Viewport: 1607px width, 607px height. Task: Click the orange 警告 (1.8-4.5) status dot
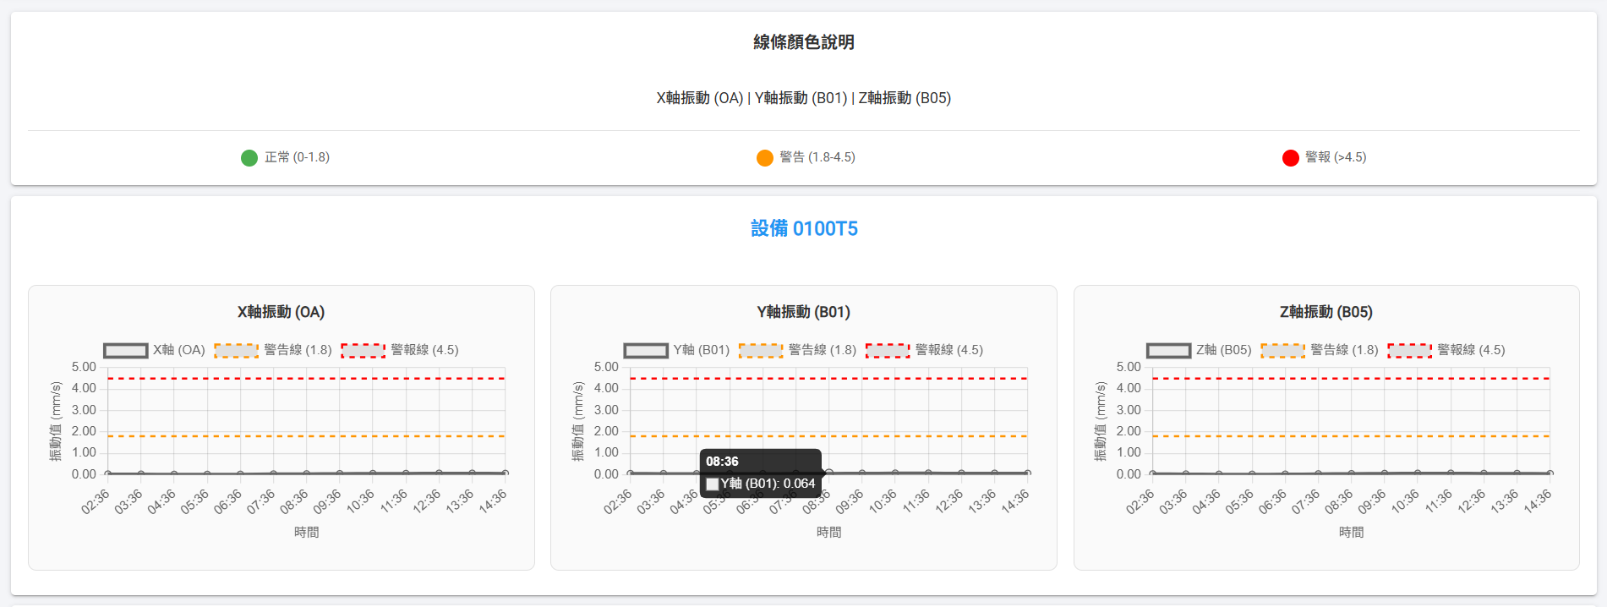pos(765,158)
